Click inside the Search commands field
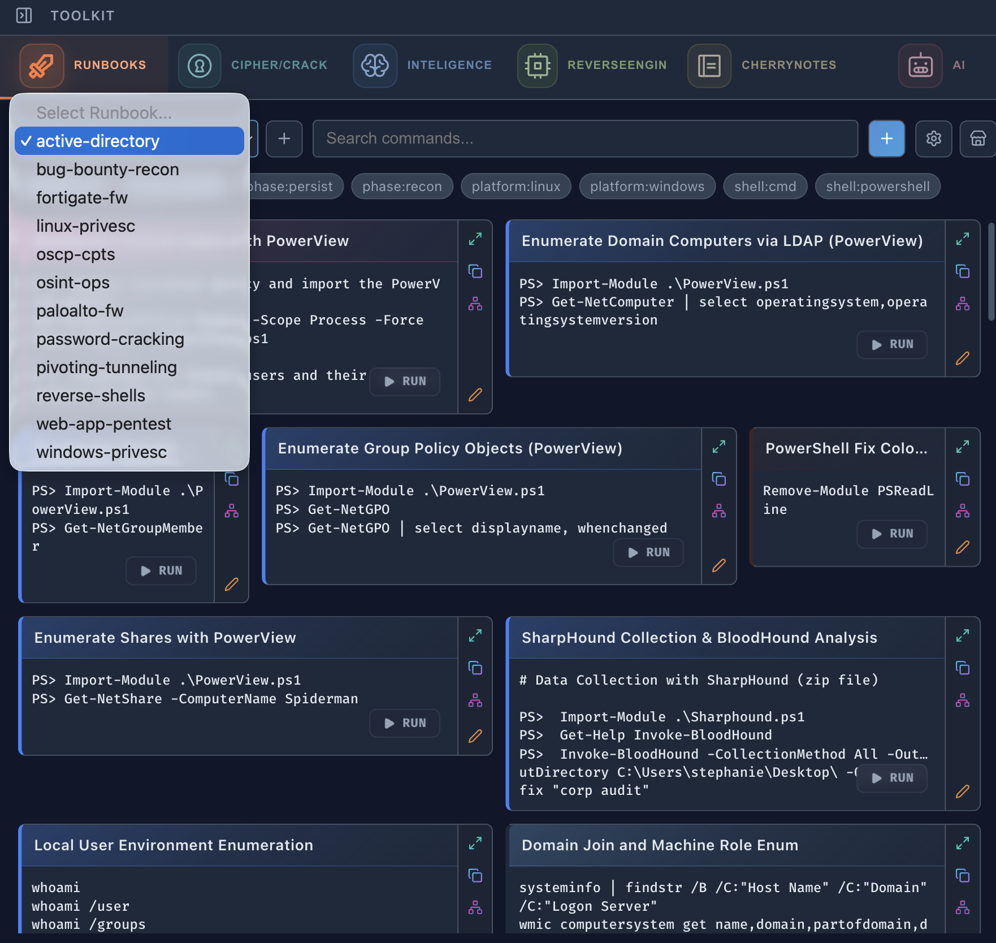The image size is (996, 943). [x=585, y=139]
